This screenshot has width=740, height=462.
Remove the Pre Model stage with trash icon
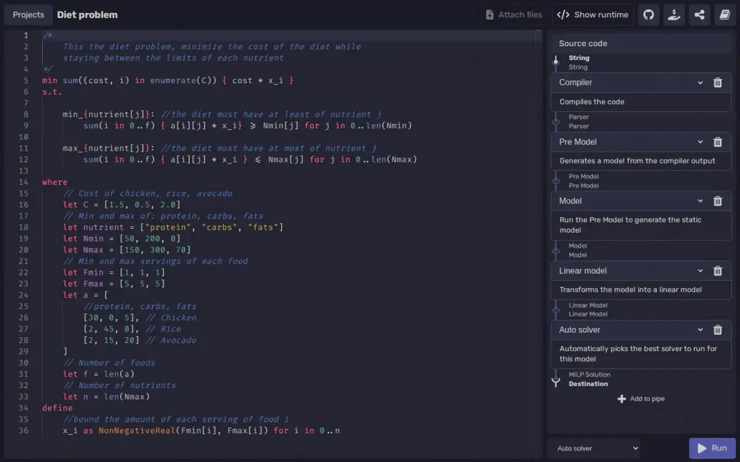[x=718, y=142]
